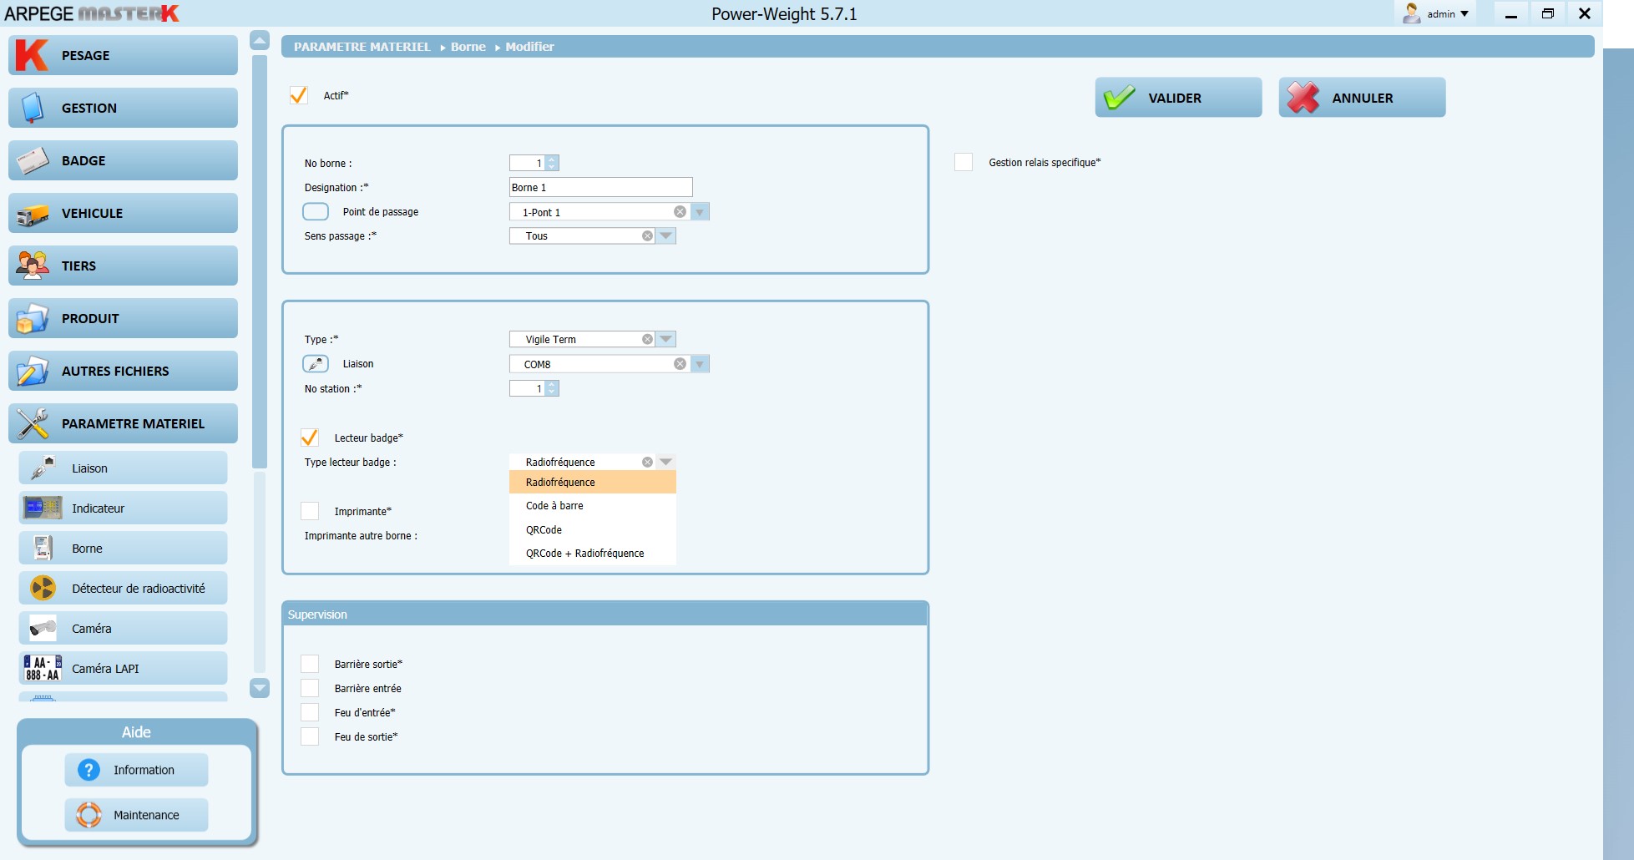1634x860 pixels.
Task: Select the Caméra LAPI license plate icon
Action: 43,669
